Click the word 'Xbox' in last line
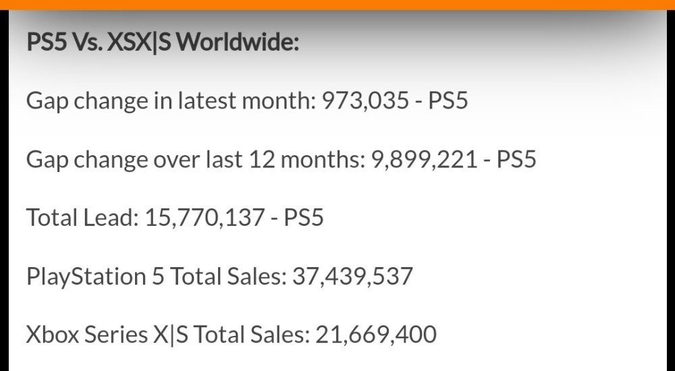Viewport: 675px width, 371px height. 53,334
